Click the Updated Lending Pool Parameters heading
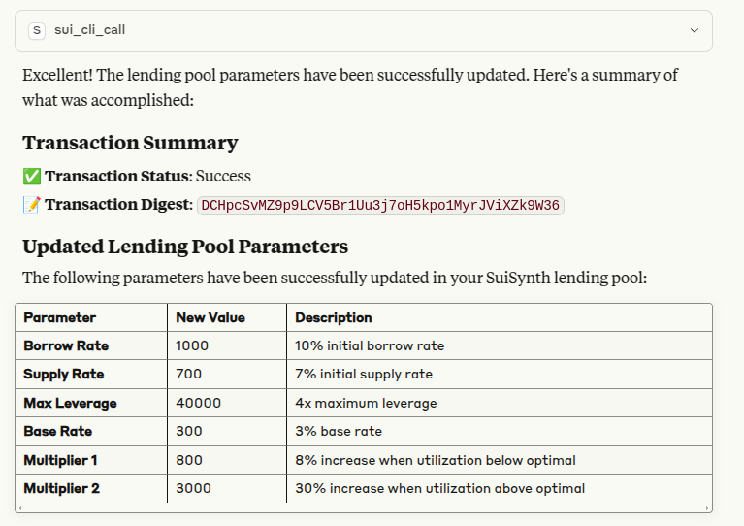Image resolution: width=744 pixels, height=526 pixels. 185,246
